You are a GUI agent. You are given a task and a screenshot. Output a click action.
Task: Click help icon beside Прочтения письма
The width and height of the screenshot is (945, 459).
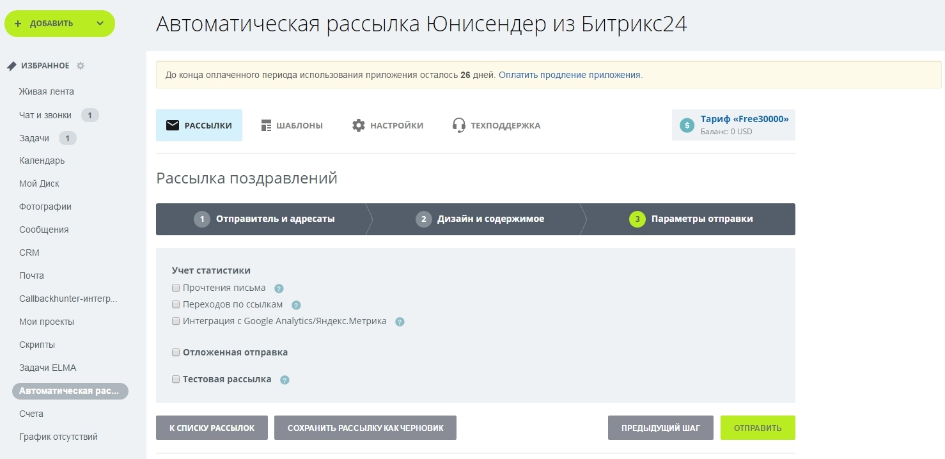pos(279,288)
